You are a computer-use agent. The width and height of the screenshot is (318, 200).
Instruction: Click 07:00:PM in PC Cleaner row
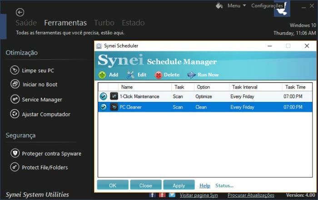293,107
